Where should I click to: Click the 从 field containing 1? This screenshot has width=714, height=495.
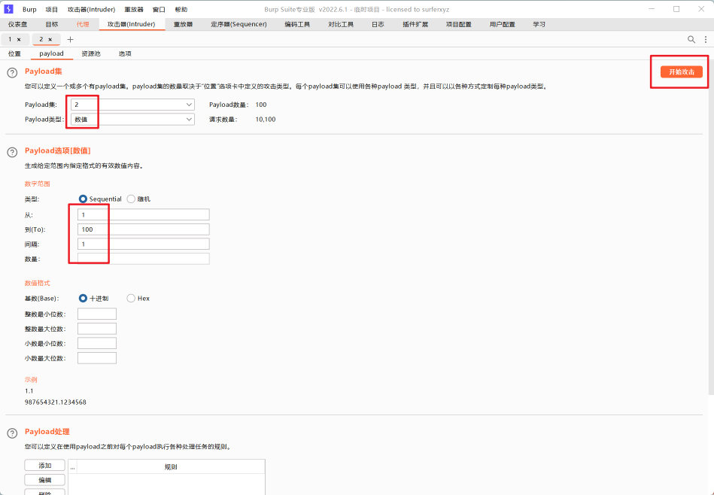144,215
